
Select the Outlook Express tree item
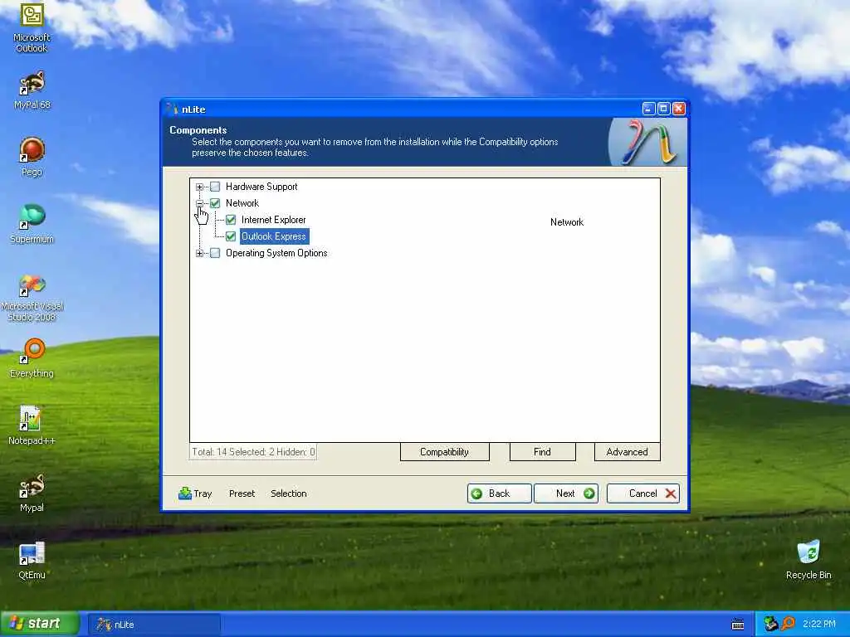pos(274,236)
